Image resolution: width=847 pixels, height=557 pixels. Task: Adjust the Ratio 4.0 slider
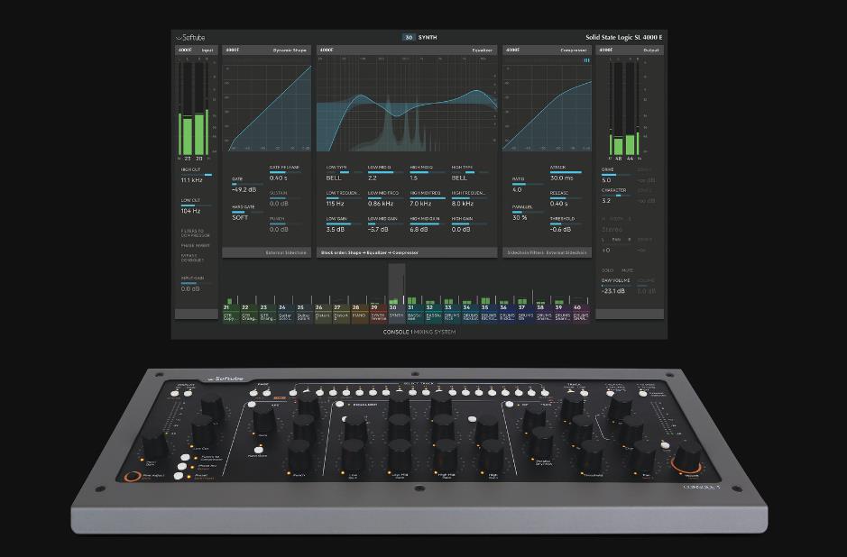(527, 184)
